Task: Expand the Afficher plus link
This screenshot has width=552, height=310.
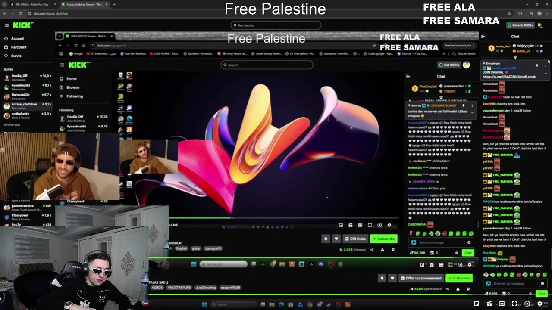Action: pos(12,125)
